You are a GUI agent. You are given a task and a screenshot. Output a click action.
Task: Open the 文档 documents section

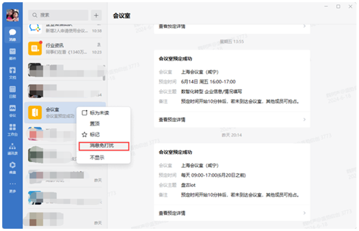(12, 73)
